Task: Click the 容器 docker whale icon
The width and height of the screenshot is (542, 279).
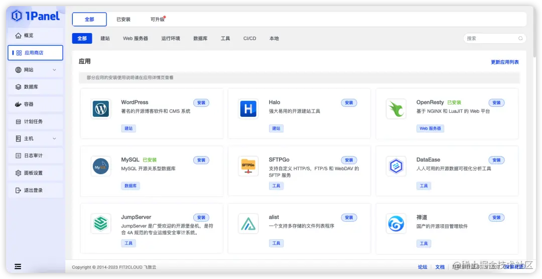Action: [x=19, y=104]
